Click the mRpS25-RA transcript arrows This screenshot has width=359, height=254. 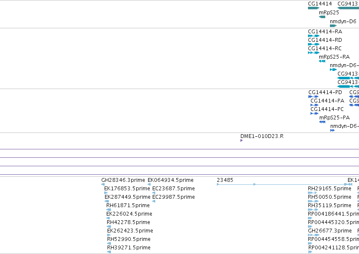point(322,61)
